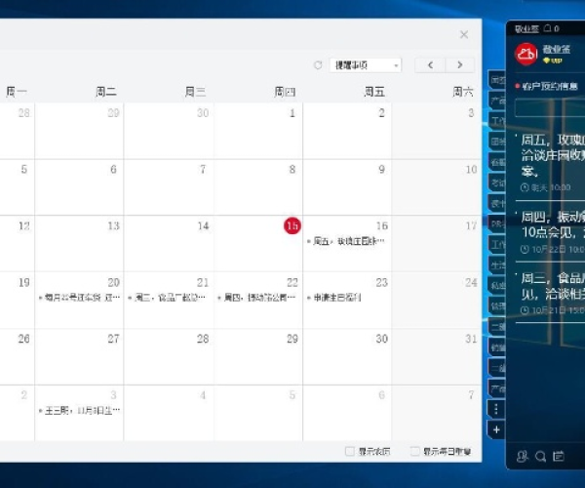Refresh the calendar with the circular arrow icon
585x488 pixels.
318,65
